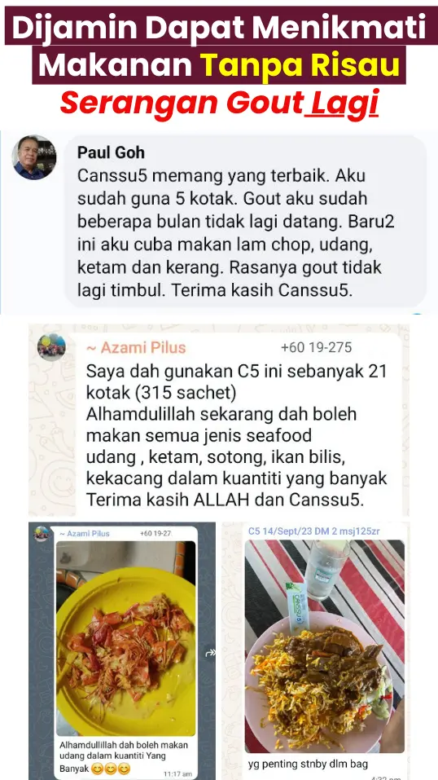Click Azami Pilus's avatar in the large chat

pos(52,346)
